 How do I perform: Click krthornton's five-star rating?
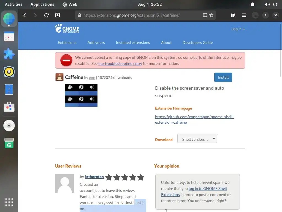click(125, 177)
